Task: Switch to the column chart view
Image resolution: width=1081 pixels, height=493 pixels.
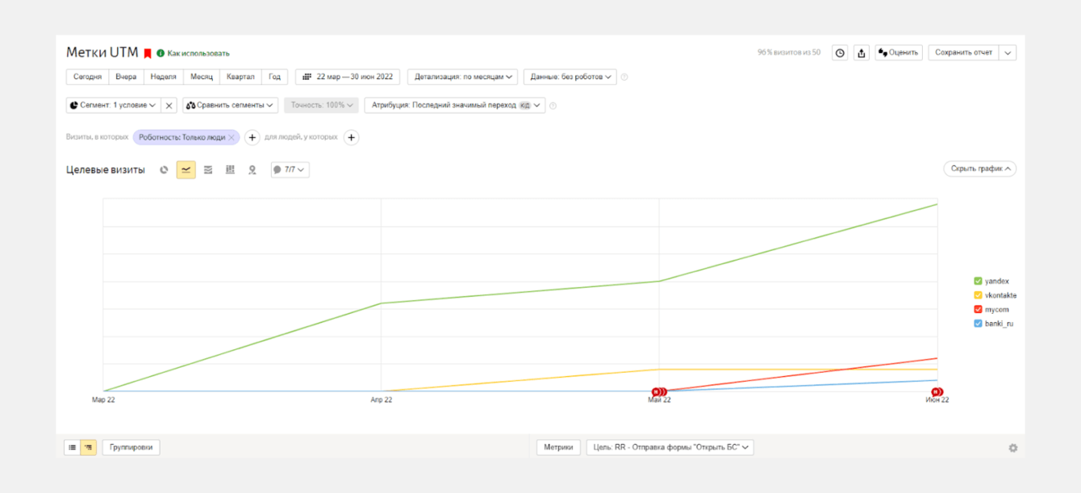Action: click(x=230, y=169)
